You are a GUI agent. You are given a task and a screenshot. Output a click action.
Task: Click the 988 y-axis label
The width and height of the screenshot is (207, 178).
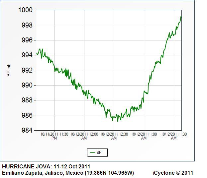27,100
